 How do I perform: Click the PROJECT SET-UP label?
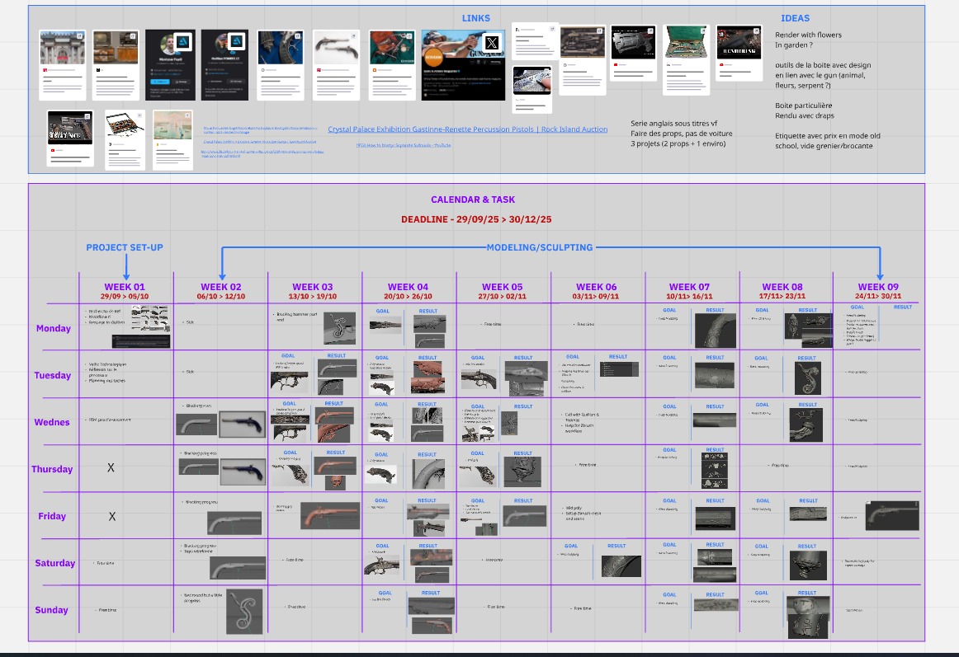(x=130, y=247)
